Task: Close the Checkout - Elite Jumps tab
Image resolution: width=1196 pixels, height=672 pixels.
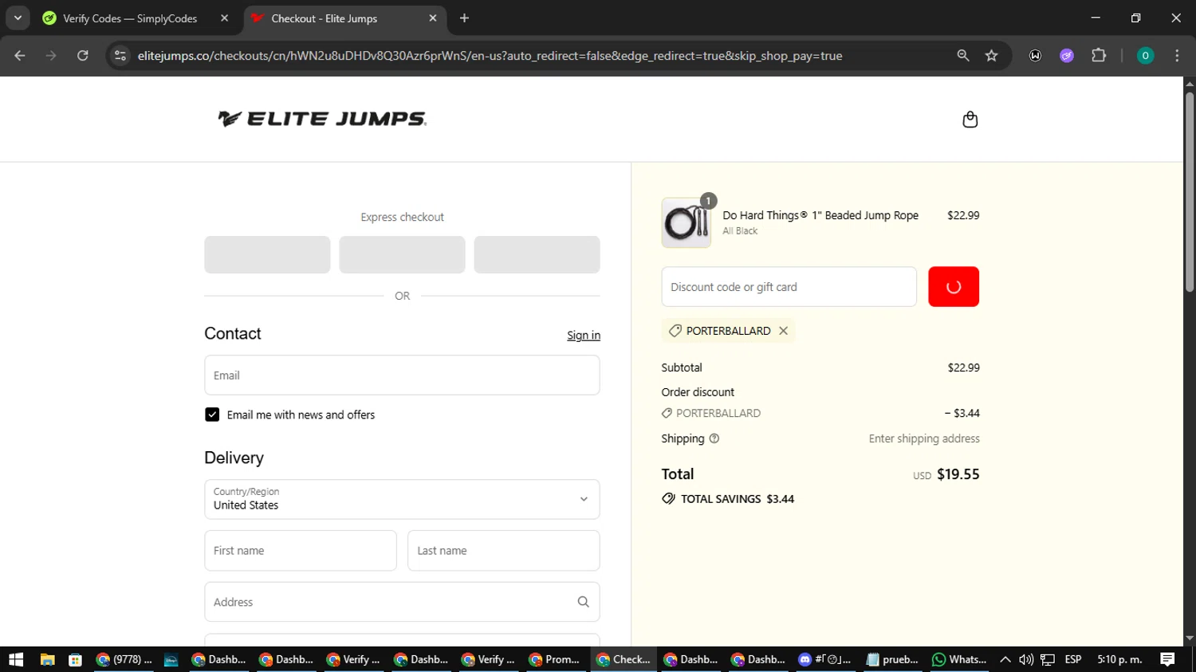Action: pyautogui.click(x=433, y=18)
